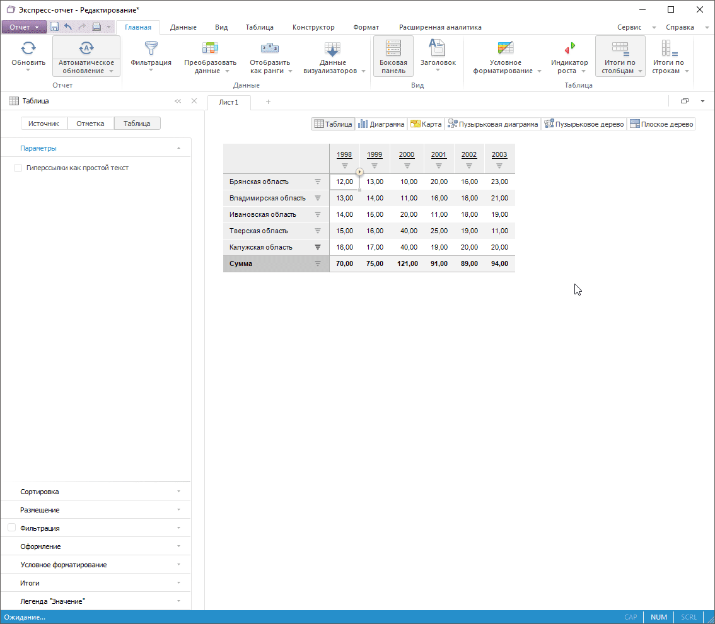Tick the Фильтрация checkbox in side panel

click(11, 528)
